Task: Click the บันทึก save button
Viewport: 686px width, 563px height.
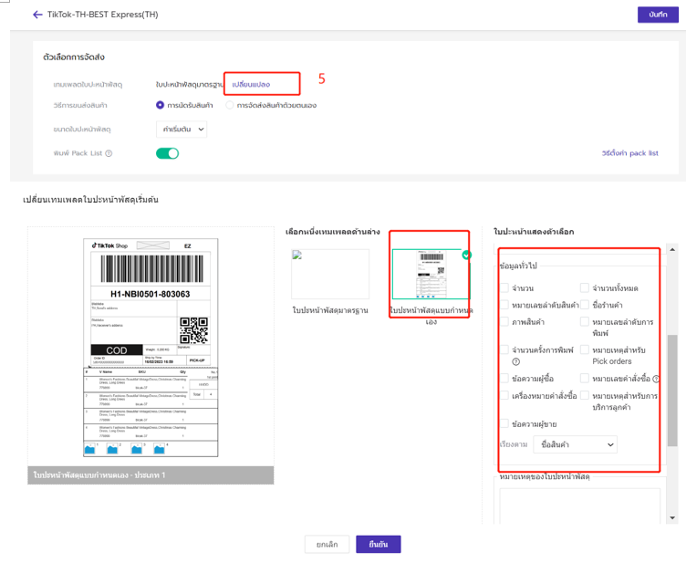Action: pyautogui.click(x=658, y=15)
